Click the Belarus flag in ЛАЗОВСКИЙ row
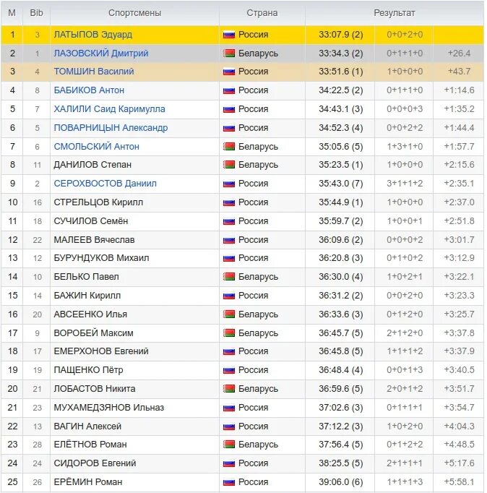 [x=229, y=53]
